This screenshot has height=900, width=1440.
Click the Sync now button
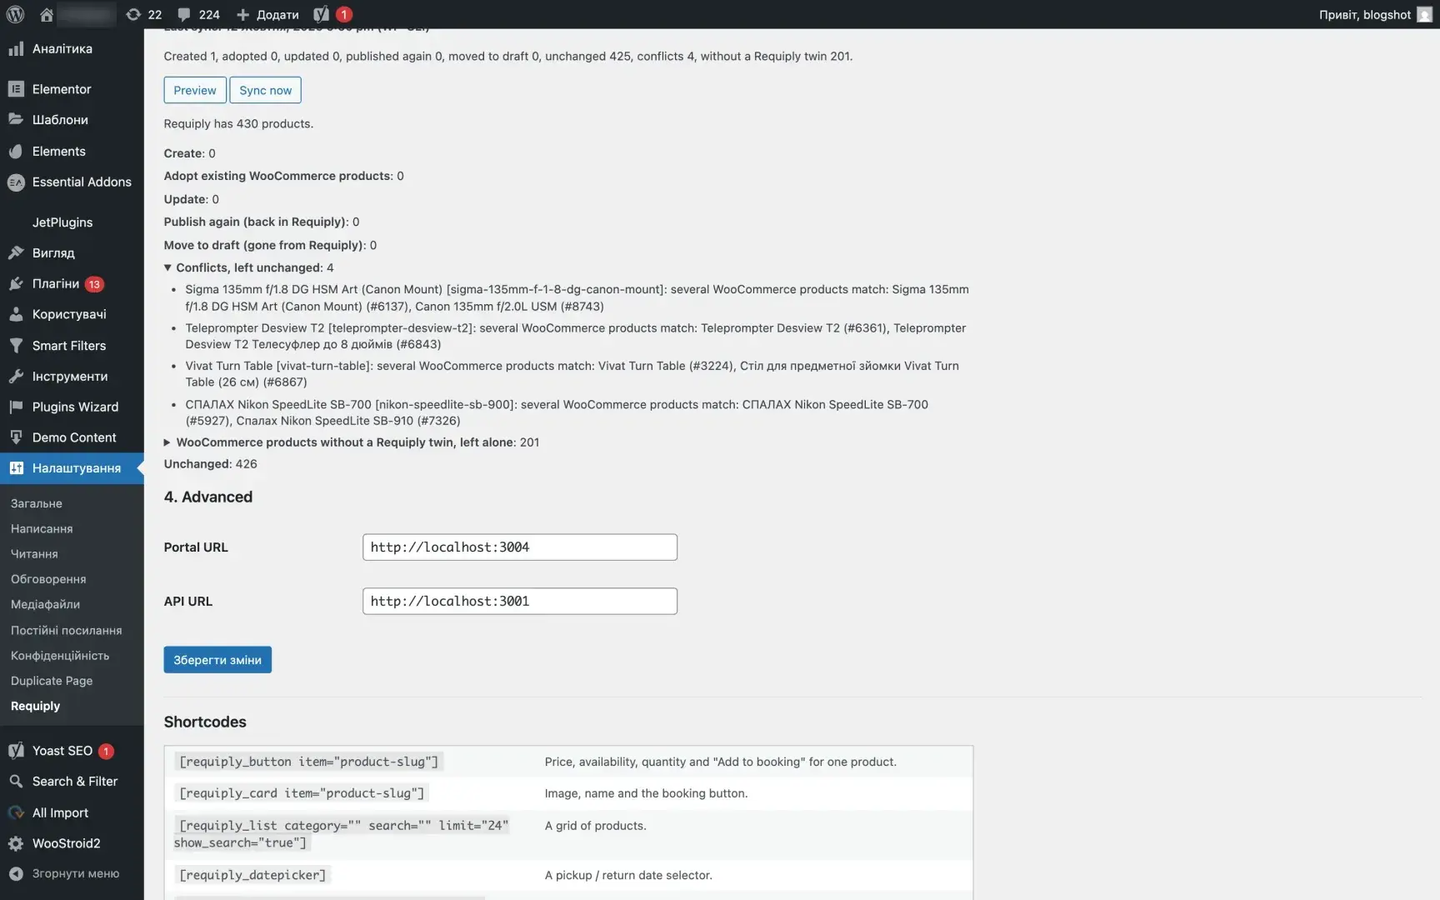(x=265, y=90)
